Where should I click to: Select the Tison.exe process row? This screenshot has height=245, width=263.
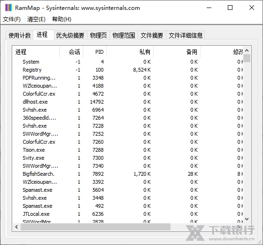(127, 150)
